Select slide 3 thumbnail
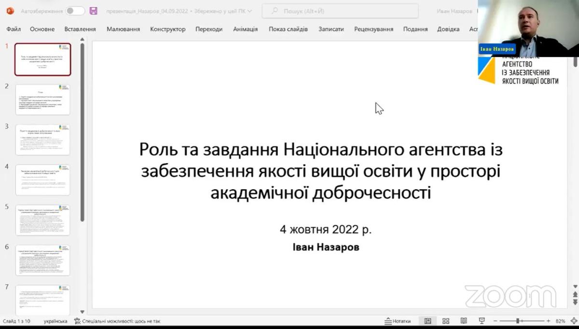 (42, 139)
